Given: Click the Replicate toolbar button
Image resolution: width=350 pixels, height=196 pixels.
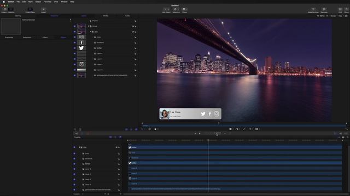Looking at the screenshot, I should pyautogui.click(x=324, y=10).
